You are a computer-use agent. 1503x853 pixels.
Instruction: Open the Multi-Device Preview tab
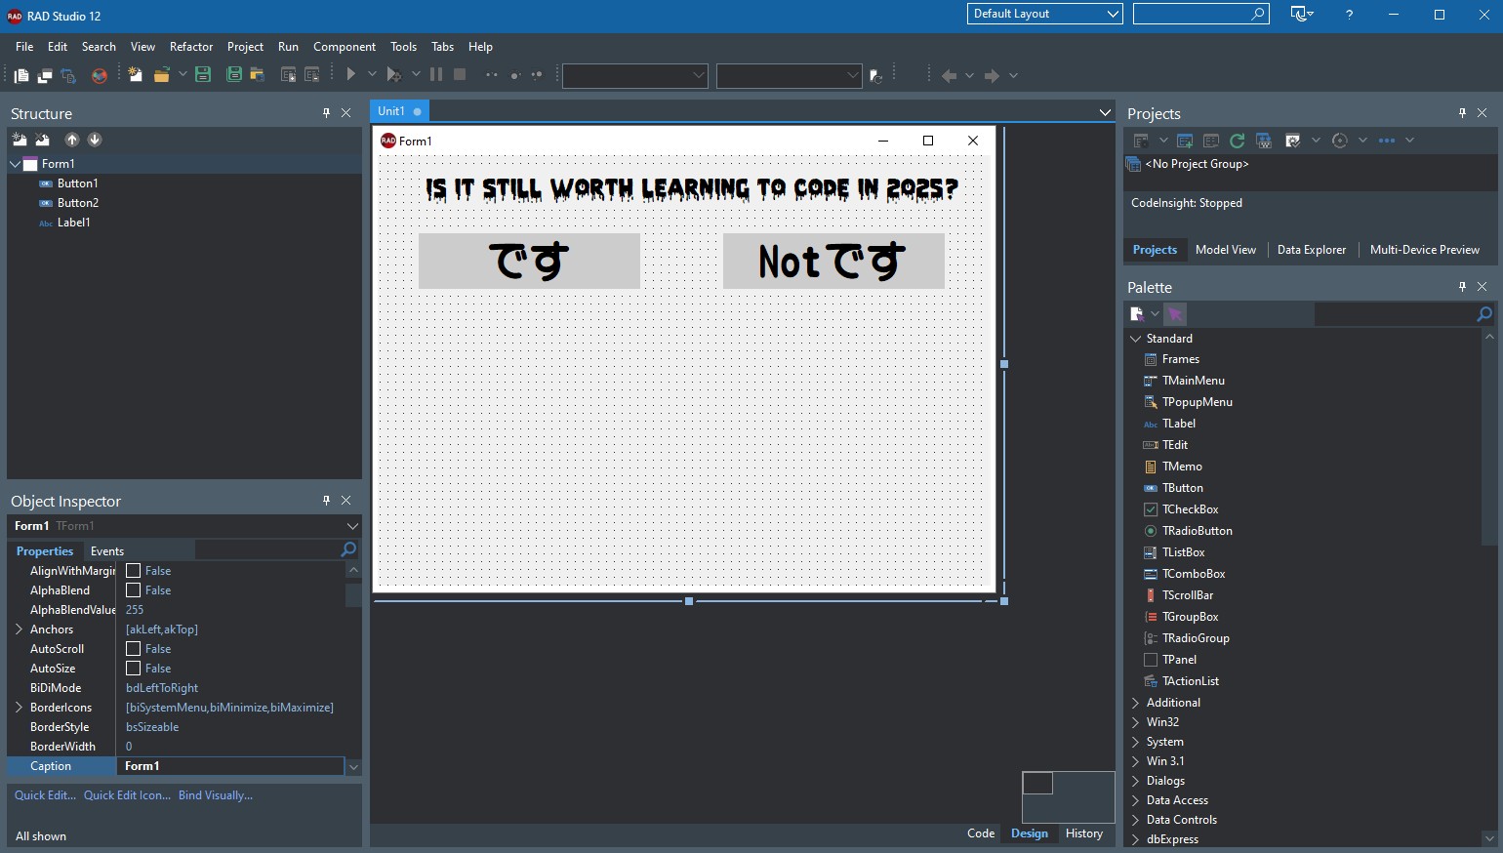click(x=1424, y=250)
